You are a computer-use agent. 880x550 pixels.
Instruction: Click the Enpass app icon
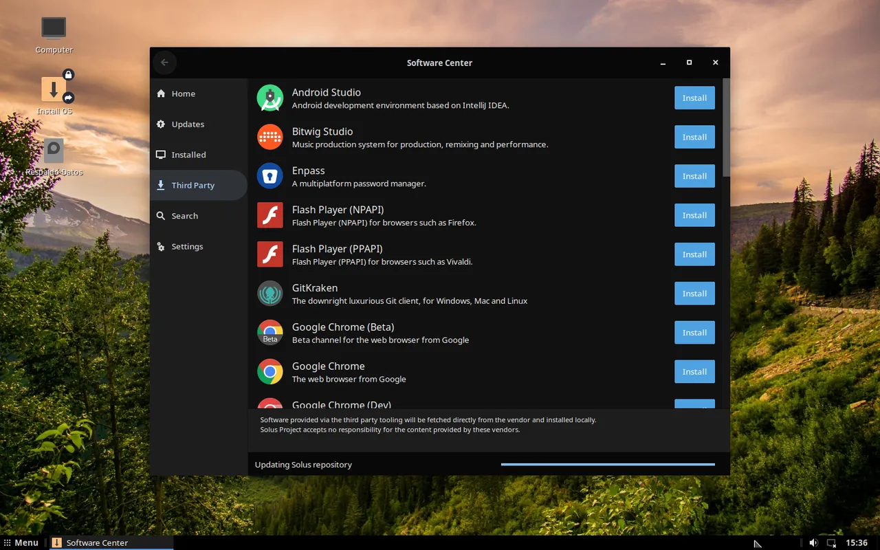pos(270,177)
